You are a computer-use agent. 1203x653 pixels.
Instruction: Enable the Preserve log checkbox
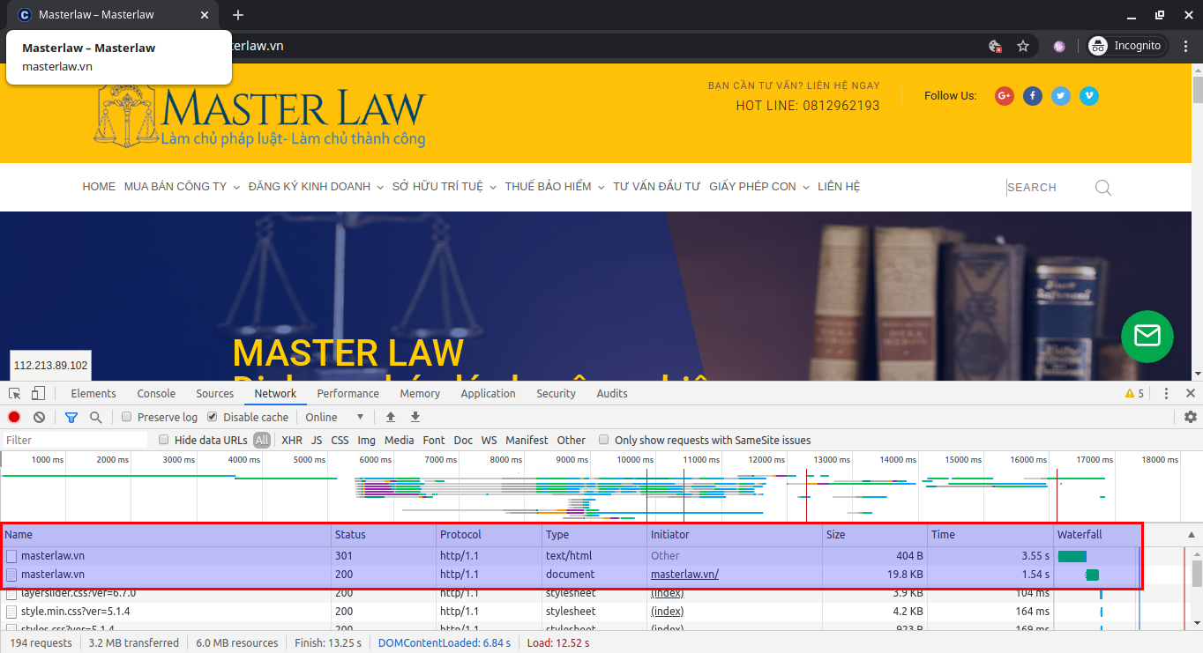(127, 417)
